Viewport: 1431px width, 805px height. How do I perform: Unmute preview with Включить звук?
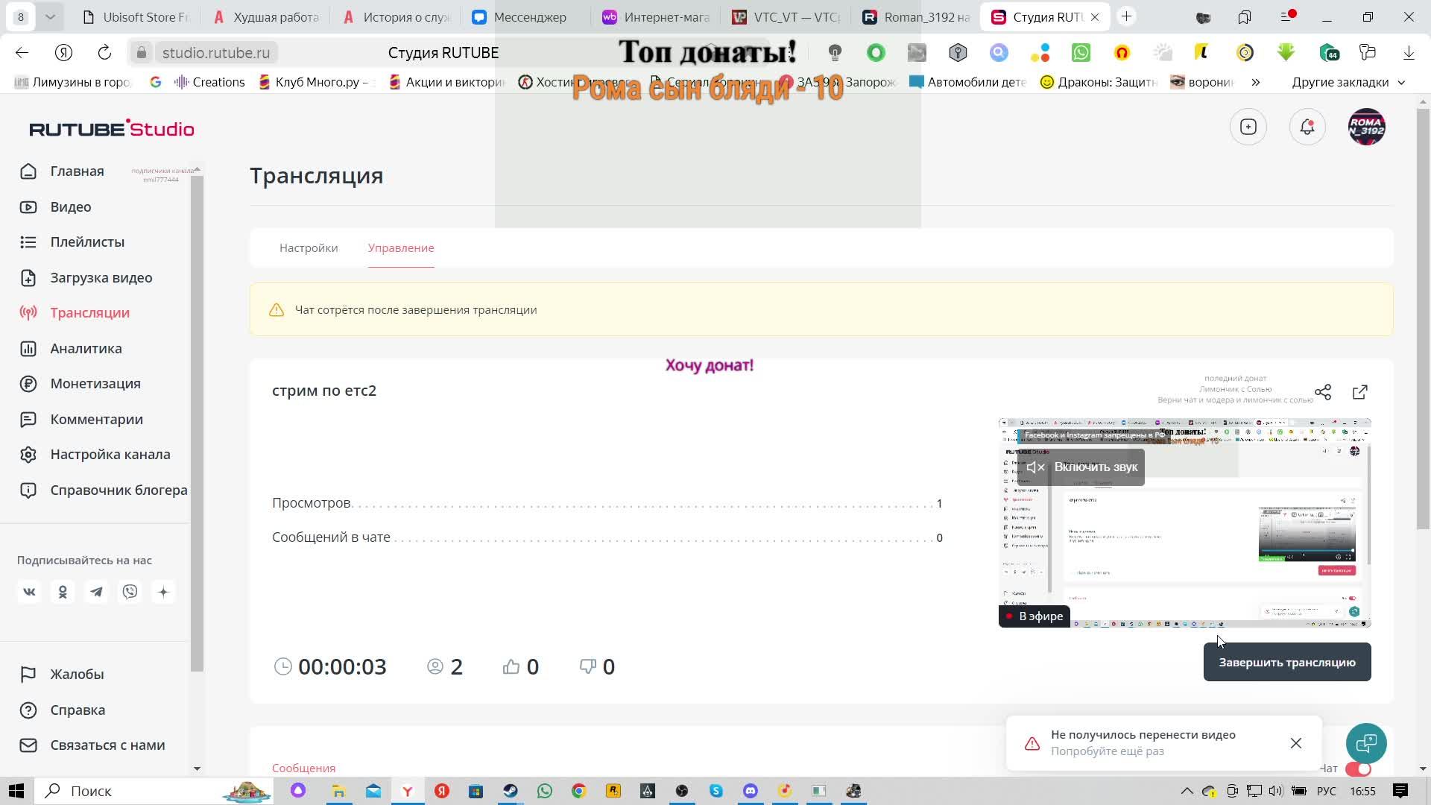pos(1082,467)
